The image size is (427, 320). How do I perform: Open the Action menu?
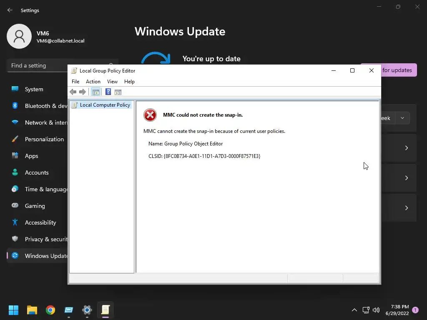click(x=93, y=82)
